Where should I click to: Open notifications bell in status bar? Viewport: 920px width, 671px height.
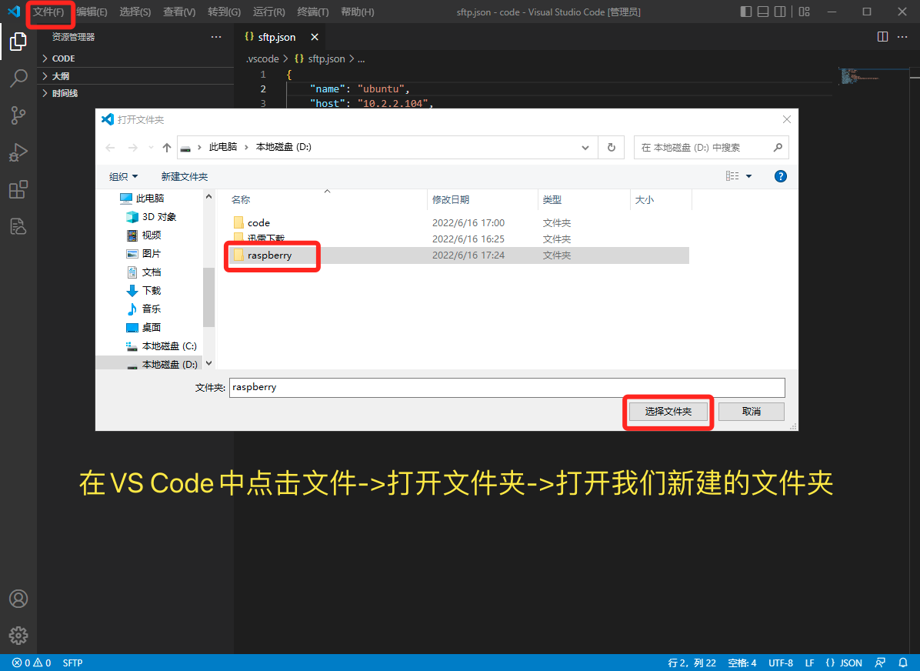(x=903, y=663)
